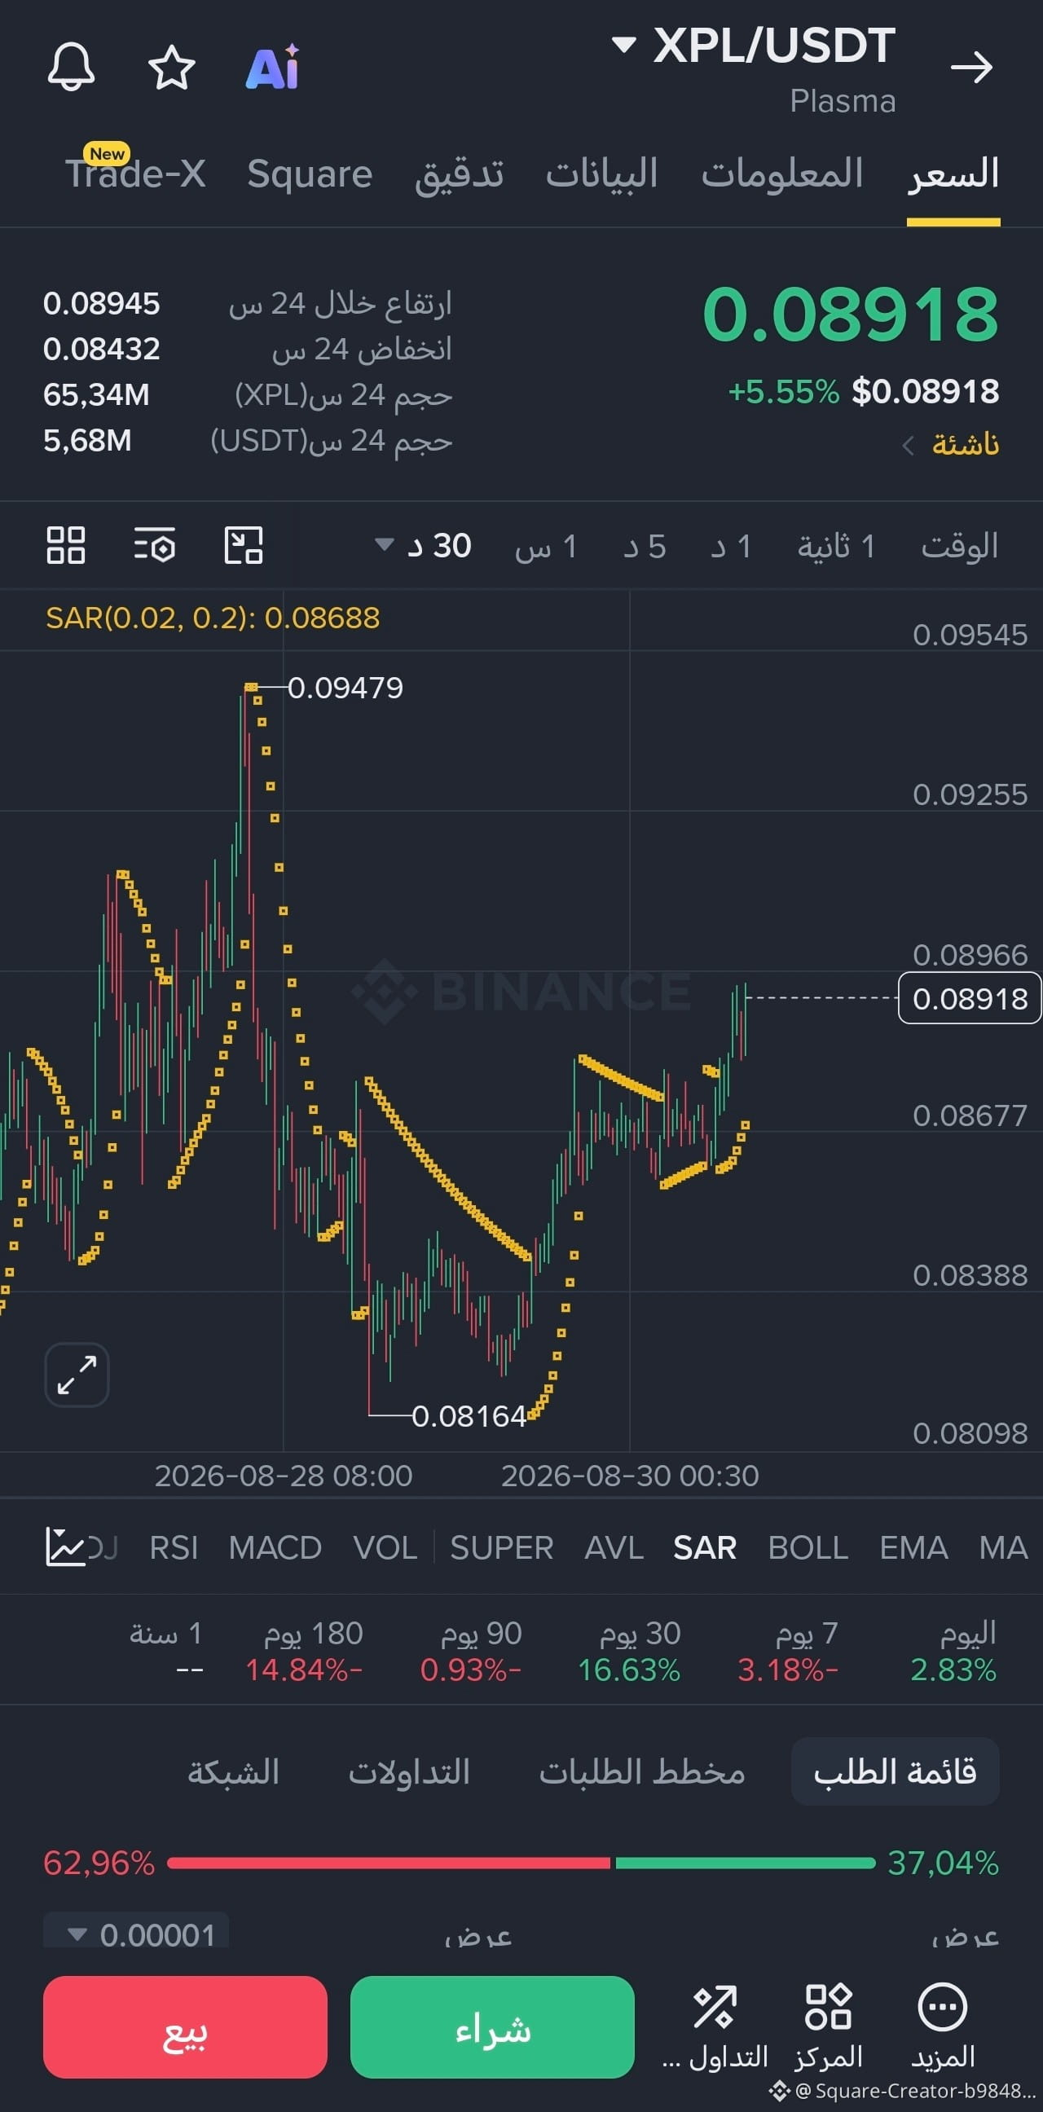The width and height of the screenshot is (1043, 2112).
Task: Select the الوقت time chart option
Action: coord(959,546)
